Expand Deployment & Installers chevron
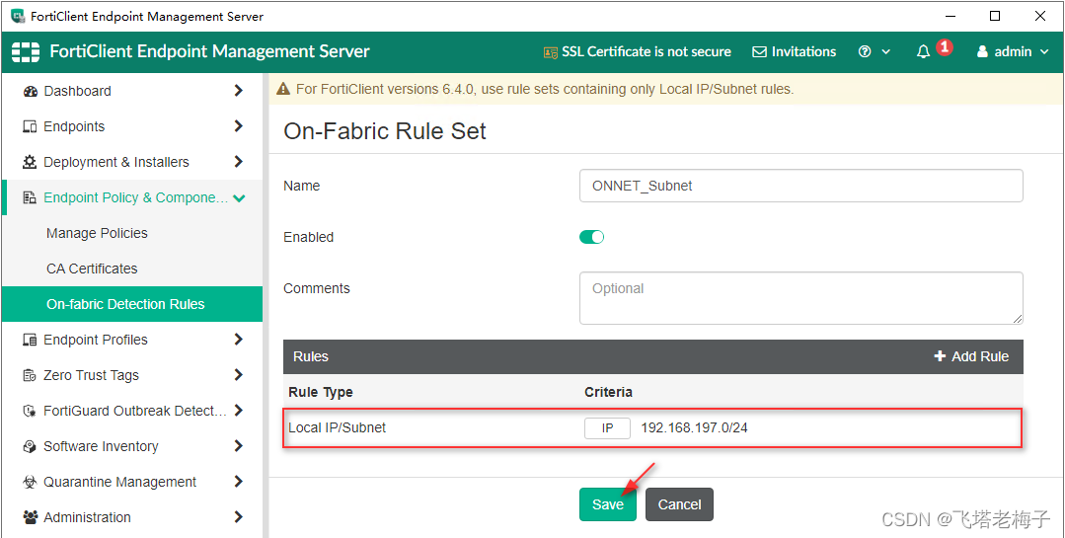The image size is (1065, 538). (239, 161)
